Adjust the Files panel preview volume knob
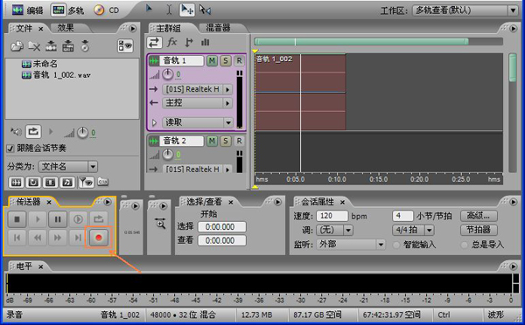The height and width of the screenshot is (325, 525). tap(82, 133)
